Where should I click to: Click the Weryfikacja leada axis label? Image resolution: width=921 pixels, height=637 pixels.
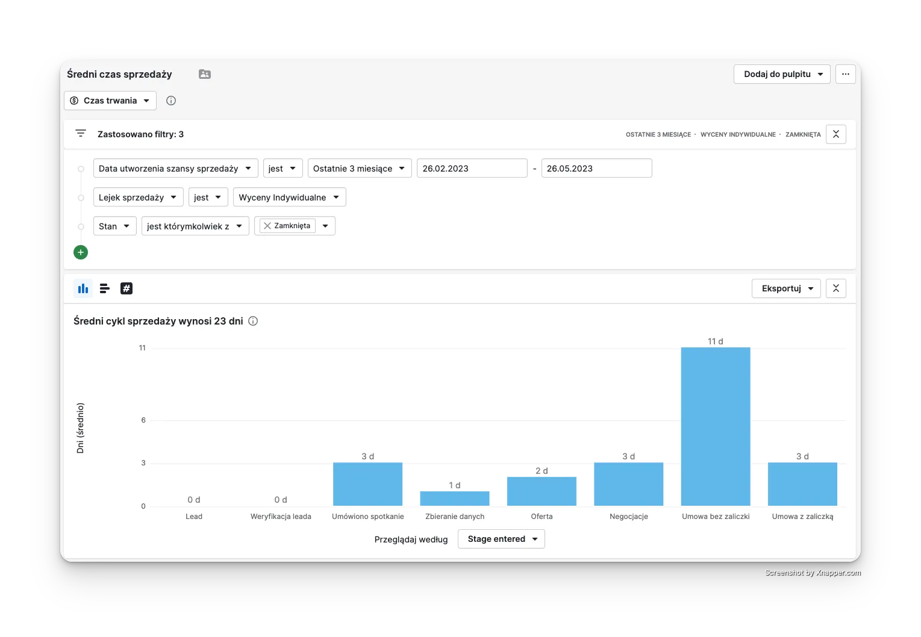281,517
